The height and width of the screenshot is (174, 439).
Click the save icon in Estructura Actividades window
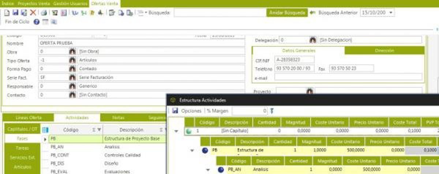(x=175, y=111)
